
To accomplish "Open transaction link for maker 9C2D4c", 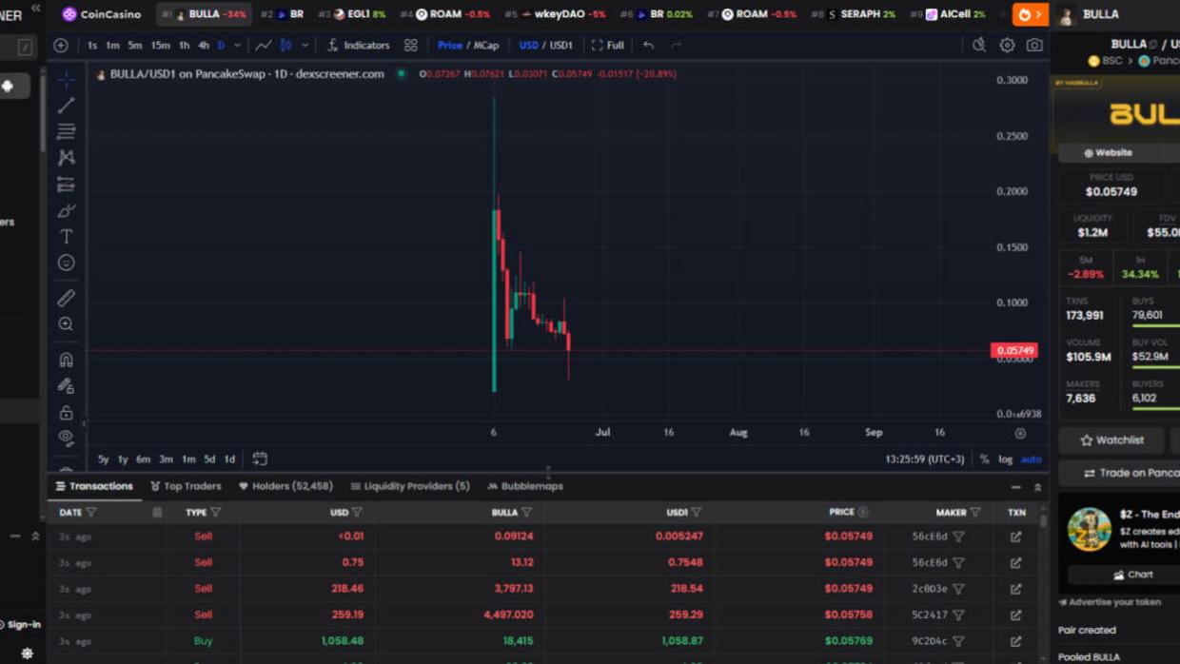I will pos(1015,641).
